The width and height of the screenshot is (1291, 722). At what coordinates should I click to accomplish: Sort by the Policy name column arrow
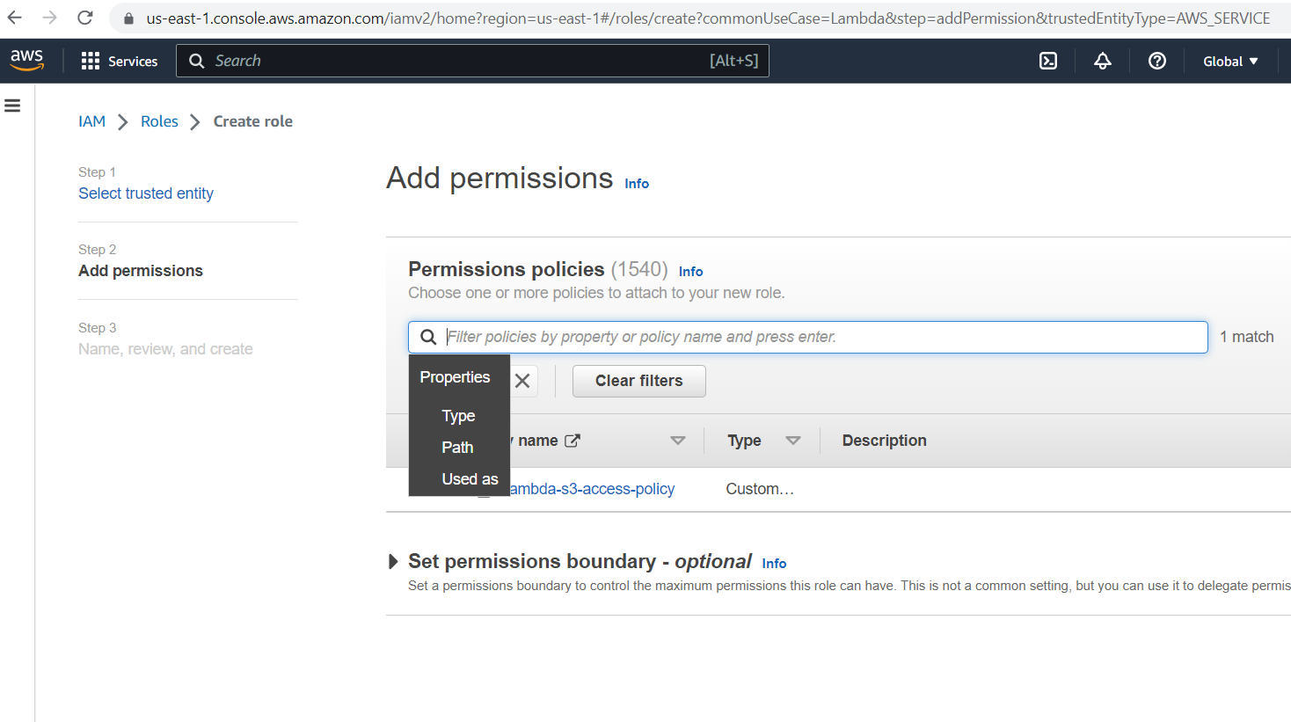coord(677,441)
